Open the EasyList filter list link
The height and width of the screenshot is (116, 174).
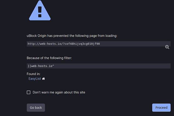[x=35, y=79]
